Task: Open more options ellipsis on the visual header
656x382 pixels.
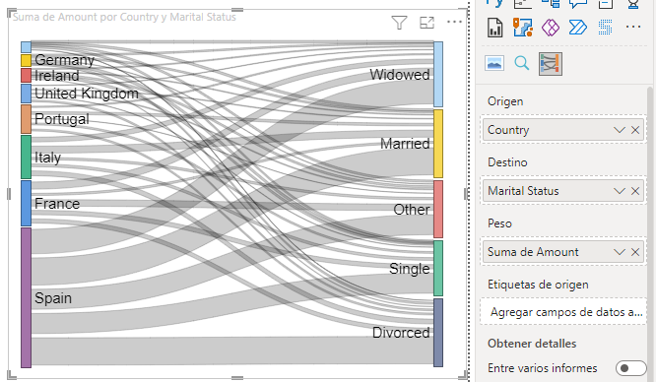Action: point(454,22)
